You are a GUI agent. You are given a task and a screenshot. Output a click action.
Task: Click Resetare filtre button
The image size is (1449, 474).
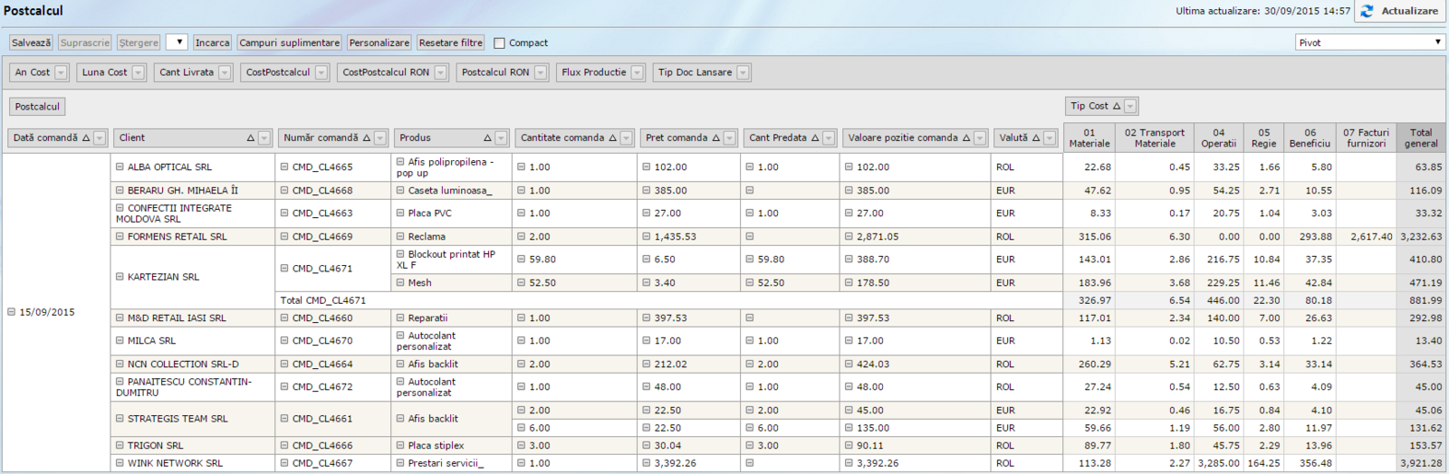[x=450, y=43]
